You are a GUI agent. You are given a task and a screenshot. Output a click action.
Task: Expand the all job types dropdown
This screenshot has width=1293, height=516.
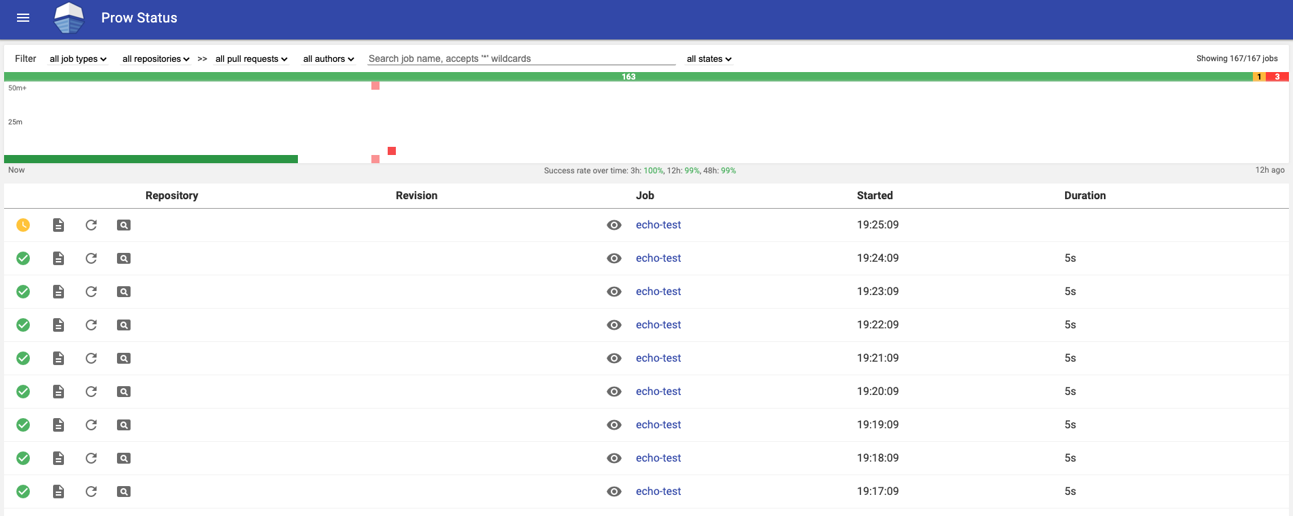pos(78,59)
